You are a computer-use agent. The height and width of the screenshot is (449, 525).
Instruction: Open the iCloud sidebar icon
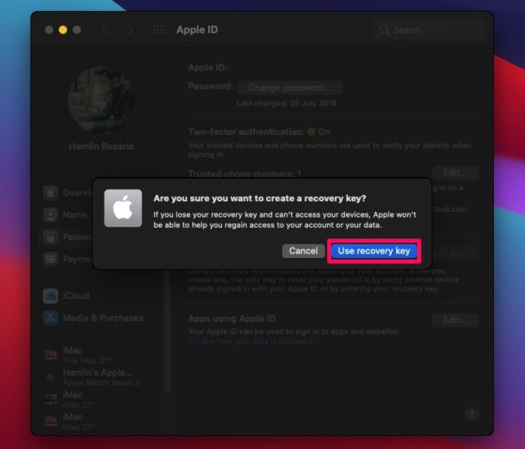(x=51, y=296)
